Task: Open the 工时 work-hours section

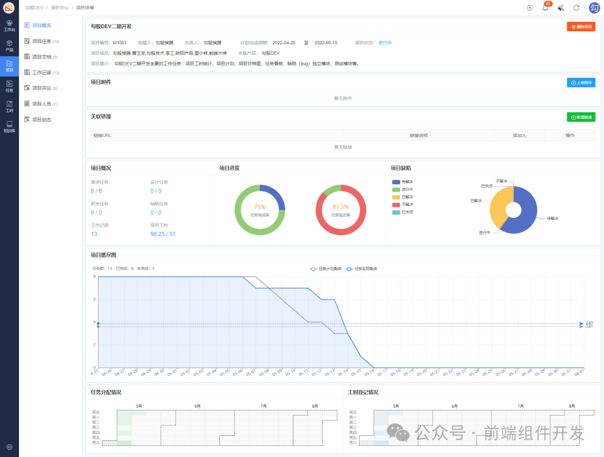Action: 10,107
